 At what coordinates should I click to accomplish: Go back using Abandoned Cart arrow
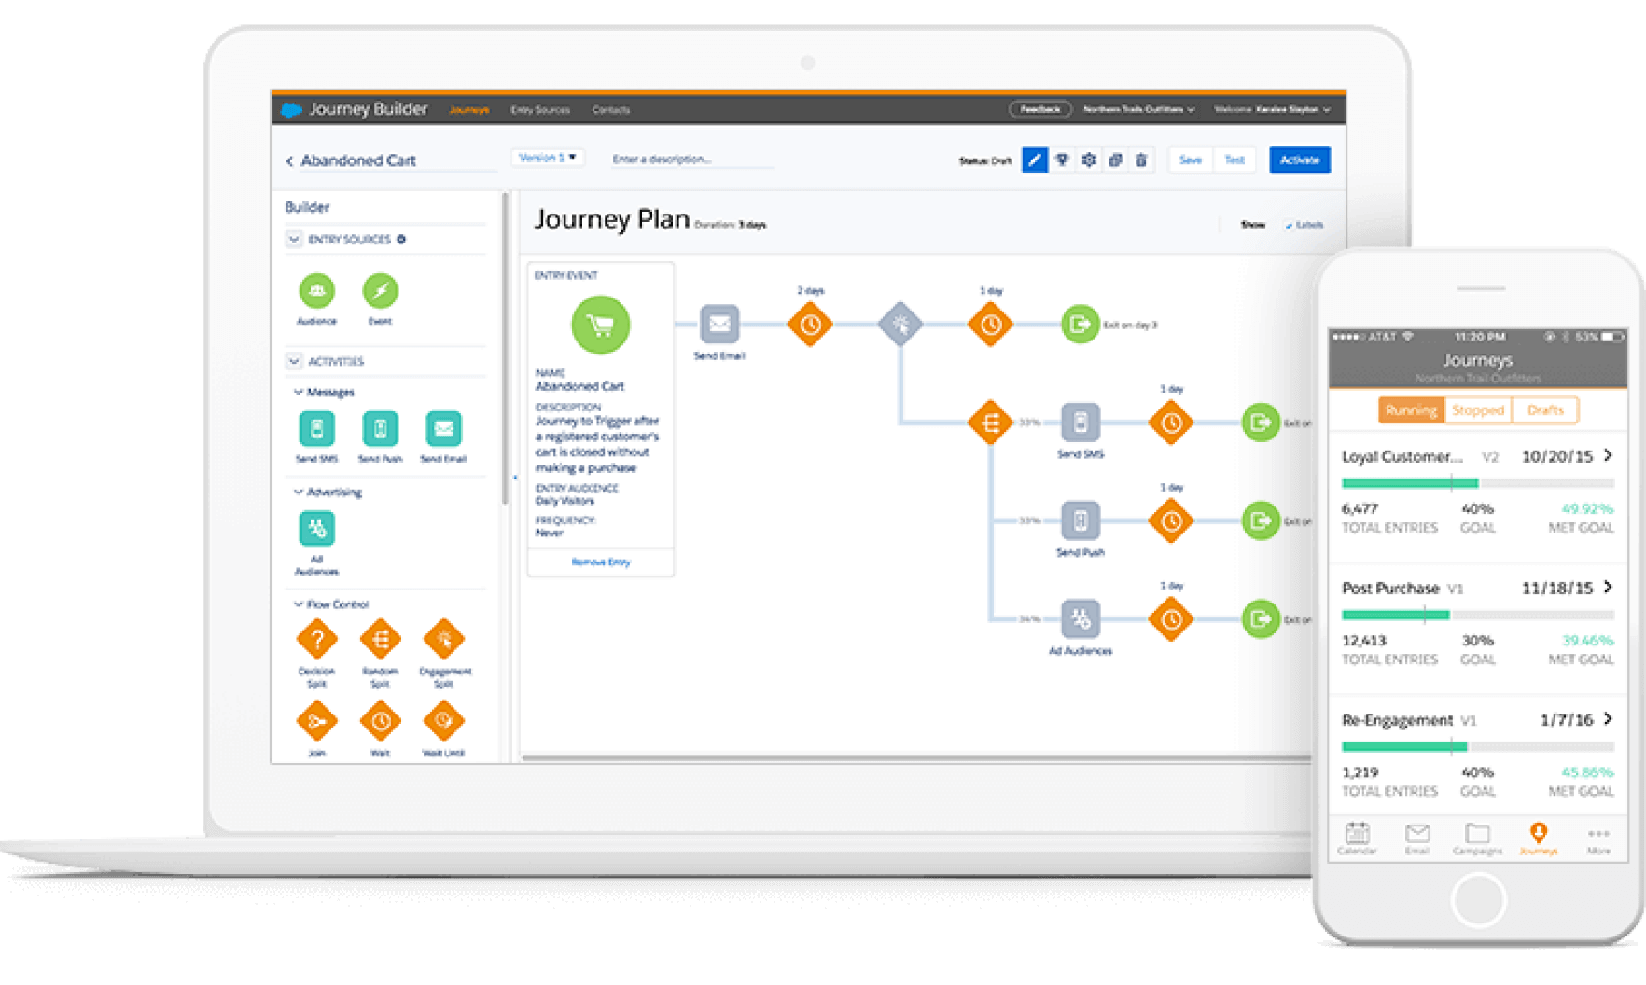289,161
